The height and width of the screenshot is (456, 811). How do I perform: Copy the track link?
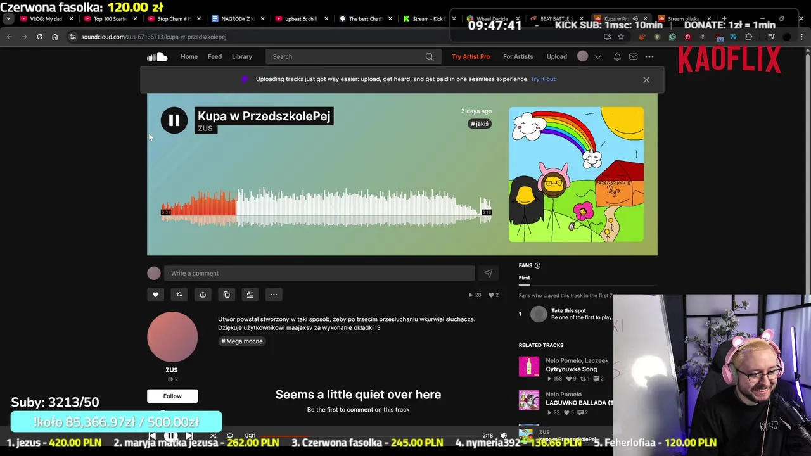click(227, 294)
